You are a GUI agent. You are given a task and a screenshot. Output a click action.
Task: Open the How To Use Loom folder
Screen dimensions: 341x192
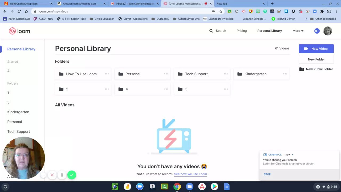tap(83, 74)
